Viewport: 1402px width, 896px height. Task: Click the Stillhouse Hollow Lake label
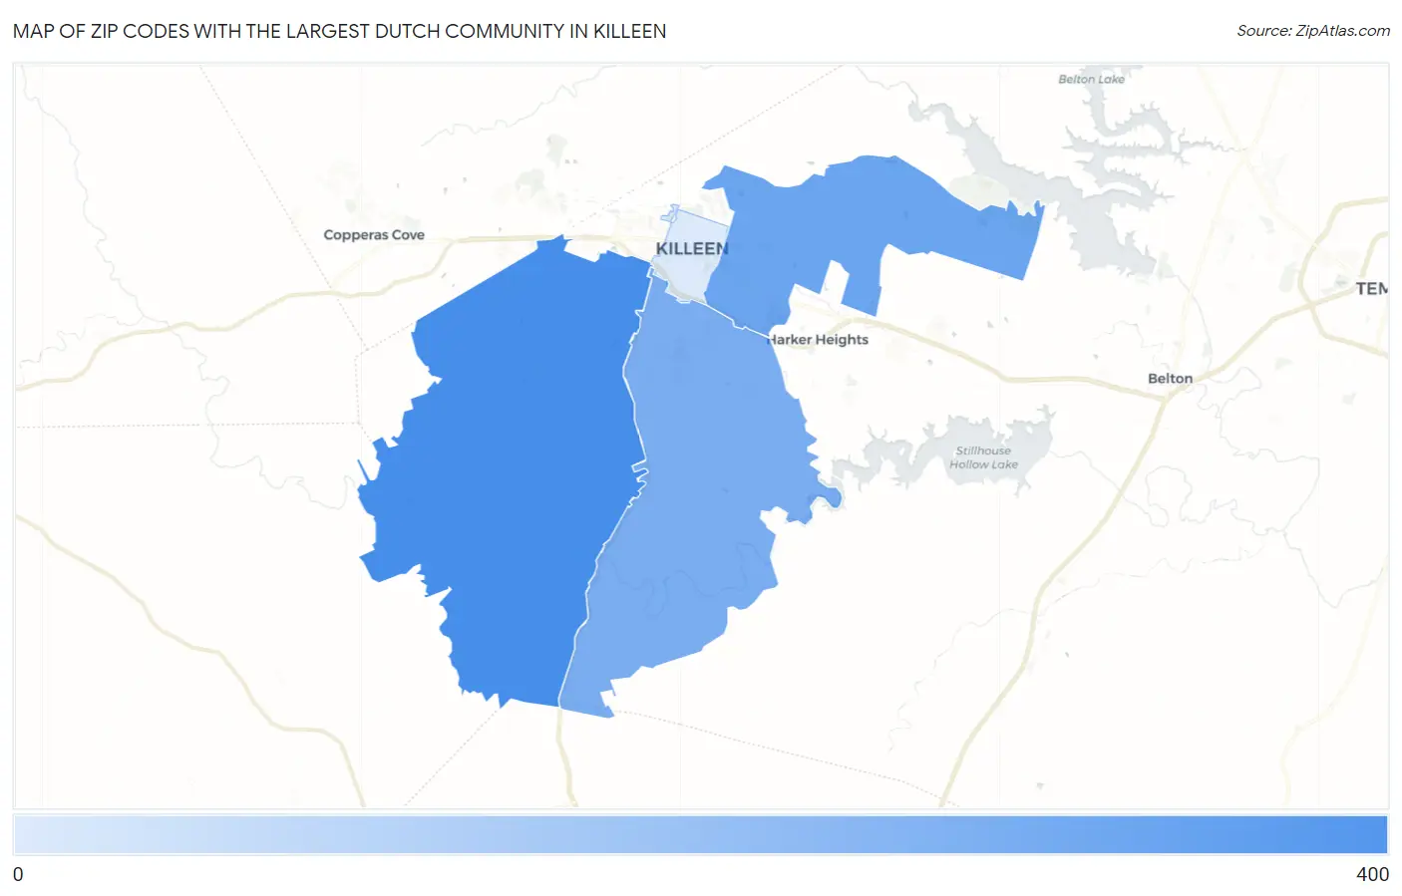[983, 457]
